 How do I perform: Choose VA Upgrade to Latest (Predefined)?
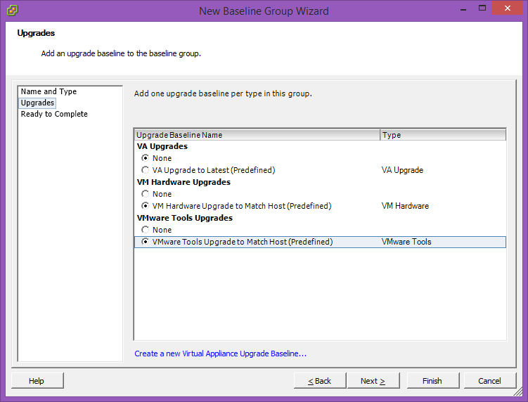click(145, 170)
